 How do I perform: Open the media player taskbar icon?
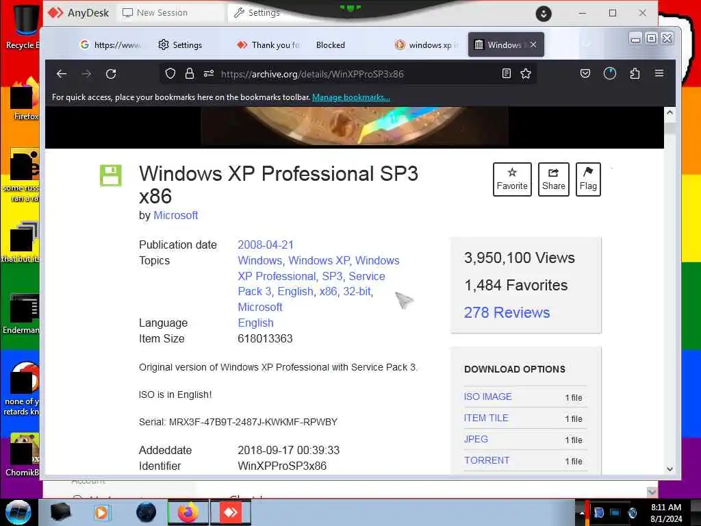(101, 512)
